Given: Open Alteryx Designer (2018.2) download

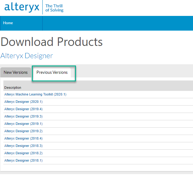Looking at the screenshot, I should (23, 153).
